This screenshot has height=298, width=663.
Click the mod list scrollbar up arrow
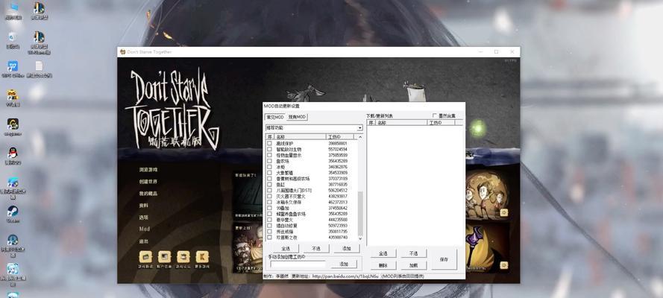(360, 137)
